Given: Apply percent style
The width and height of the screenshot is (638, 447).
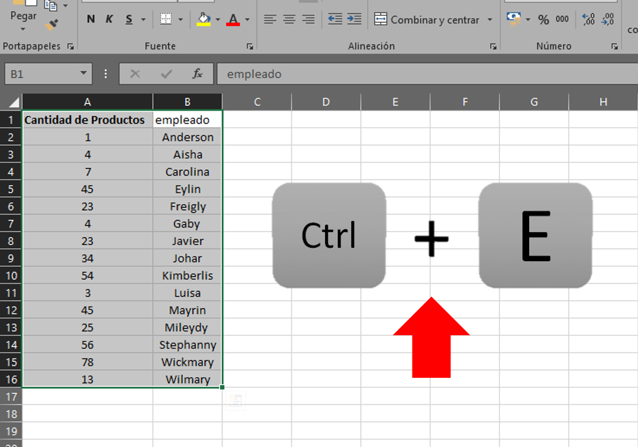Looking at the screenshot, I should (x=543, y=20).
